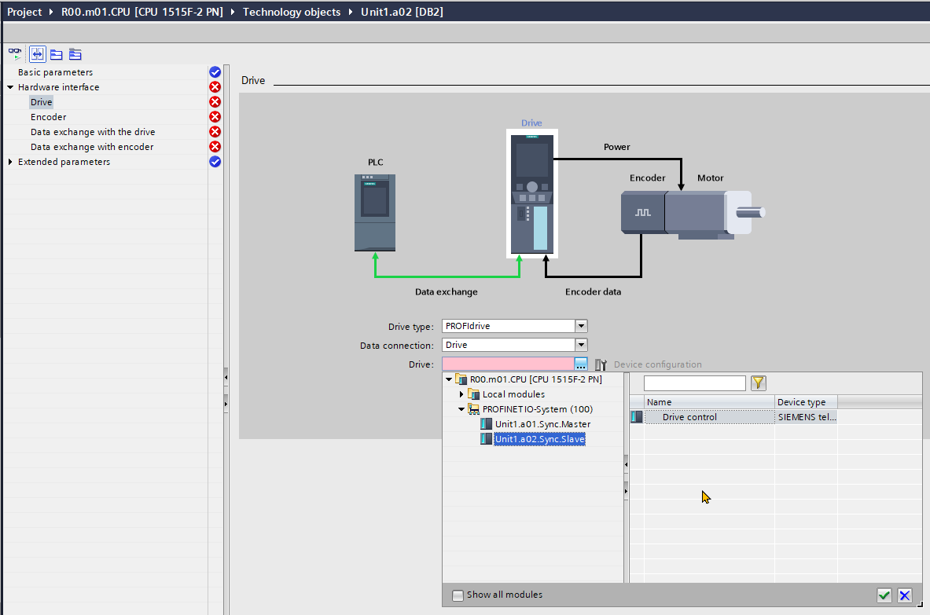Collapse the PROFINET IO-System (100) node
Viewport: 930px width, 615px height.
[x=461, y=409]
